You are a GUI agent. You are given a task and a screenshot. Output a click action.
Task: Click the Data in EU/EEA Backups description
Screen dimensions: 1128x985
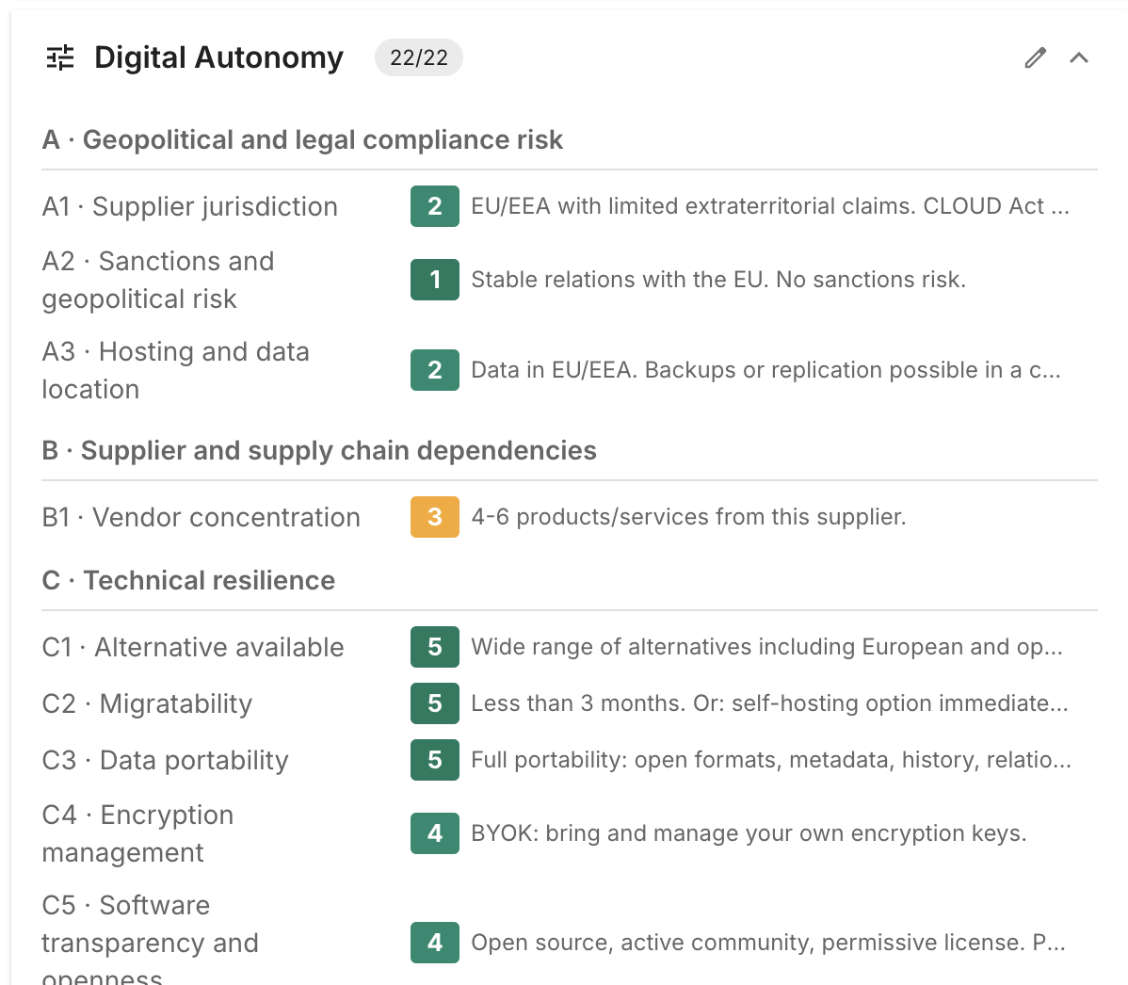point(766,370)
